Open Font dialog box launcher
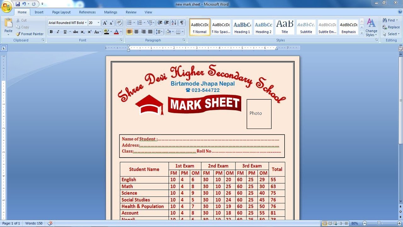 [x=121, y=40]
